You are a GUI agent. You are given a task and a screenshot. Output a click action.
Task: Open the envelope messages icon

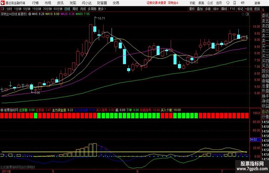click(x=243, y=3)
